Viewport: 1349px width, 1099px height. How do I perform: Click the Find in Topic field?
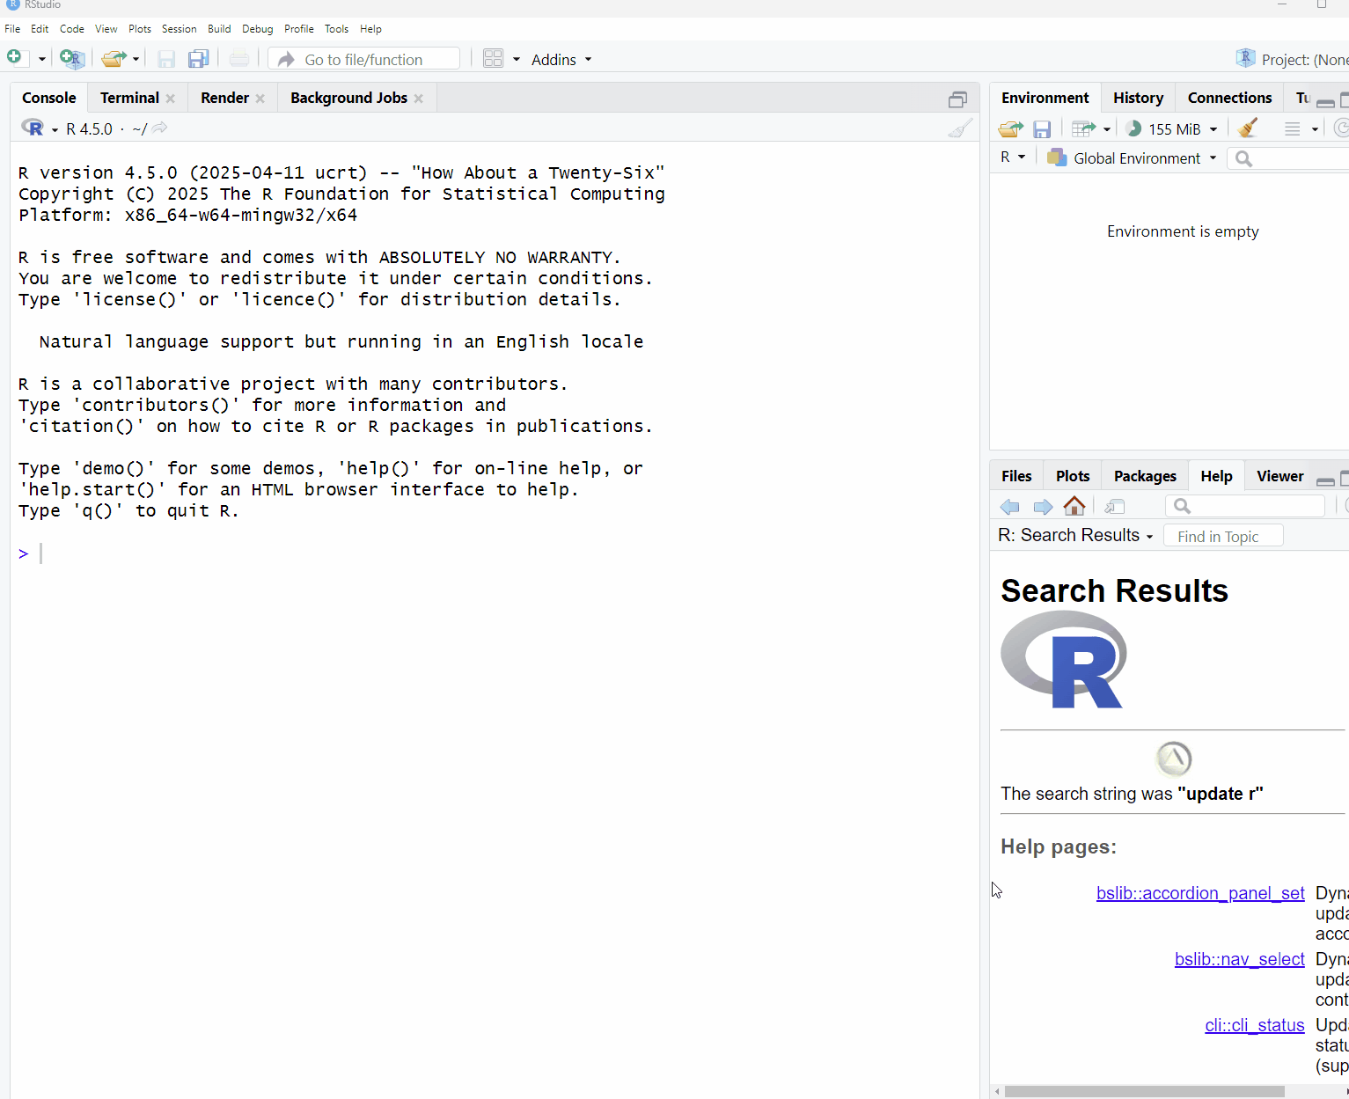point(1222,536)
